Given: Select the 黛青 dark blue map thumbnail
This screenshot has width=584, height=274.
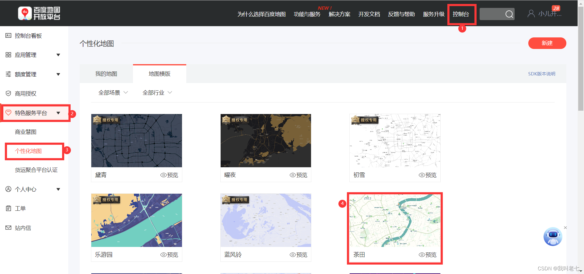Looking at the screenshot, I should click(137, 140).
